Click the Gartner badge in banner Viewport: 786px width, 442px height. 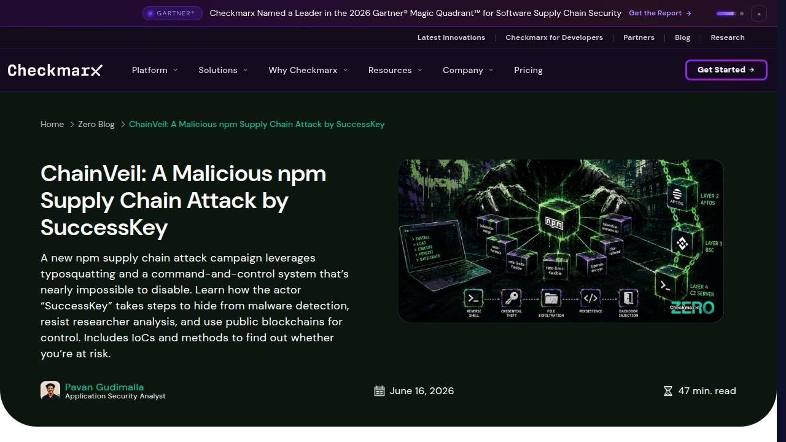pos(173,13)
